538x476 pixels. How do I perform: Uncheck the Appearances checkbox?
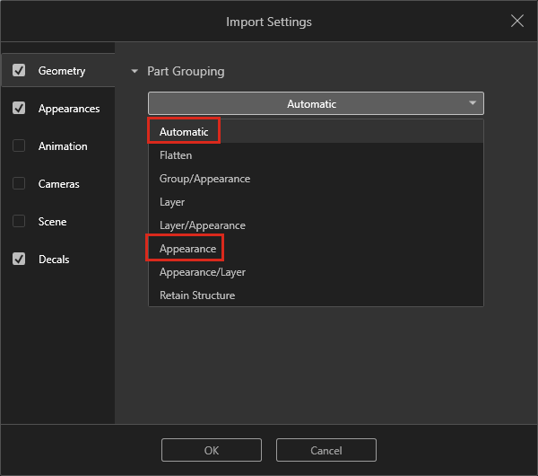19,109
